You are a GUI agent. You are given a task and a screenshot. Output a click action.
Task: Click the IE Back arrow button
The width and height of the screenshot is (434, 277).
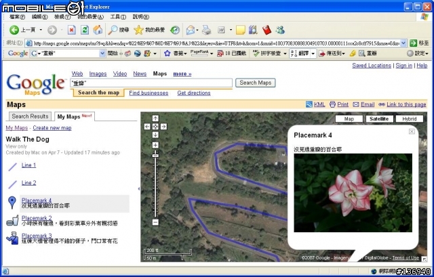point(14,30)
